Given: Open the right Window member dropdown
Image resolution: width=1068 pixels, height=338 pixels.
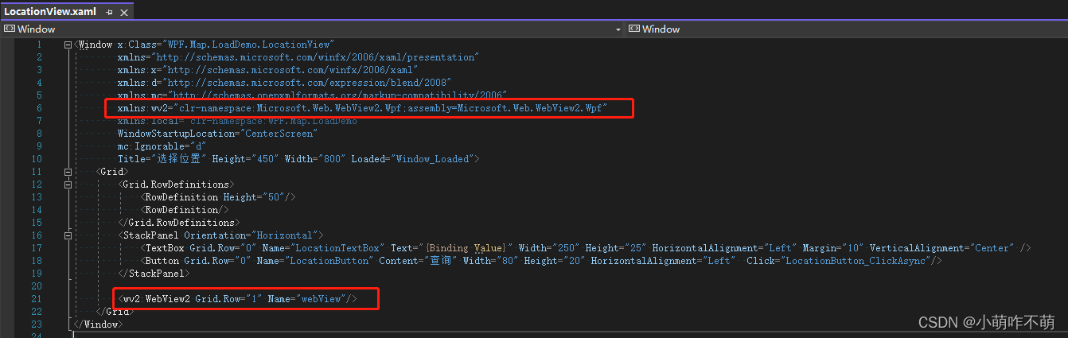Looking at the screenshot, I should point(847,29).
